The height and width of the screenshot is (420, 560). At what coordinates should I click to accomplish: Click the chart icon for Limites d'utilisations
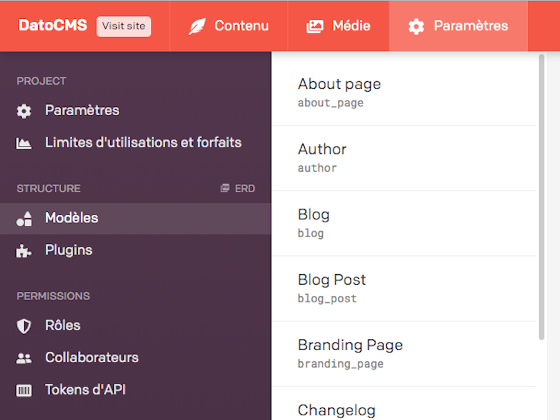point(24,142)
